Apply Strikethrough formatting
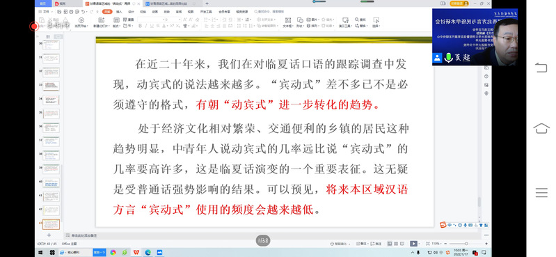Screen dimensions: 556x257 pos(158,26)
